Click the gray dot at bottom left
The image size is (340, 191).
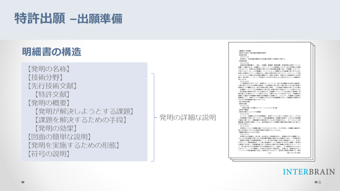click(23, 182)
